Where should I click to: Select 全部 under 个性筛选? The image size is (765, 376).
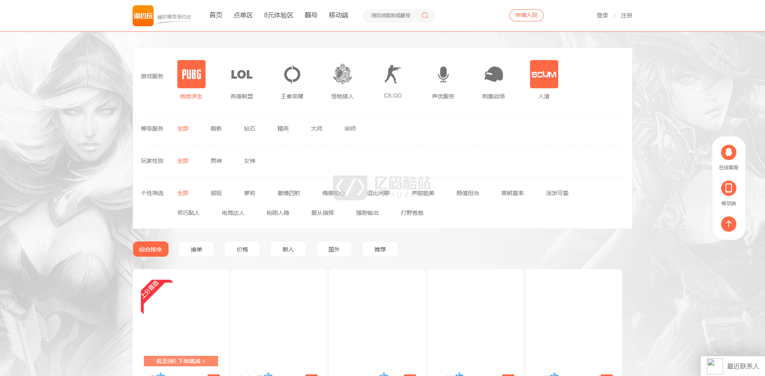(x=183, y=193)
